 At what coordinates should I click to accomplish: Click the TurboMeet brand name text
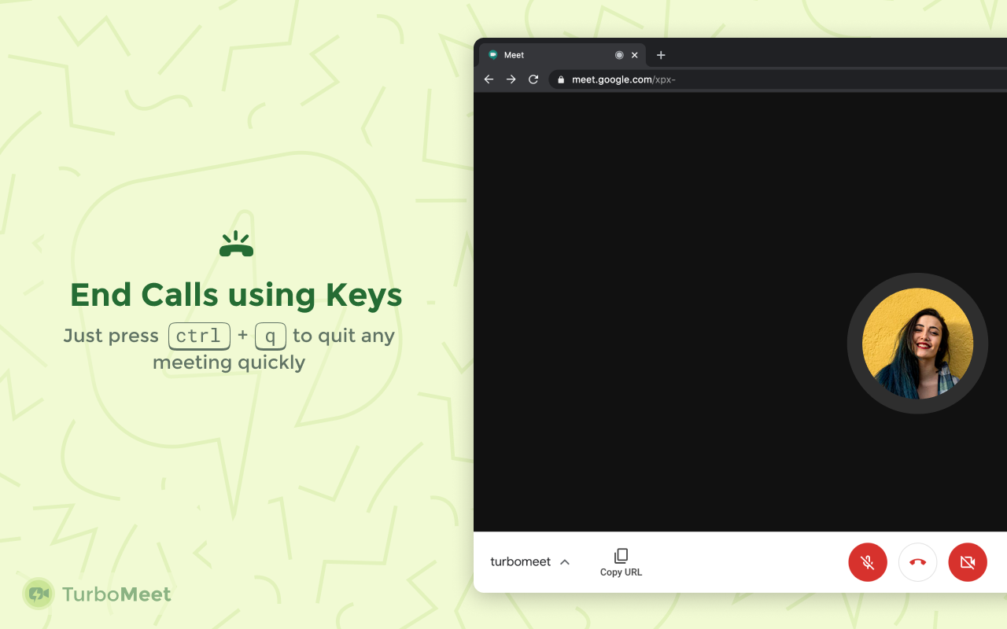[x=116, y=594]
